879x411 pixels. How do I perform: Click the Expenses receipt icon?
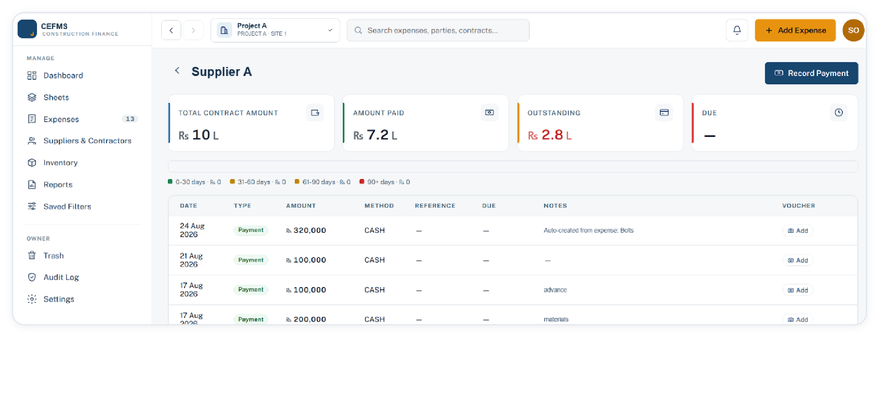coord(32,119)
